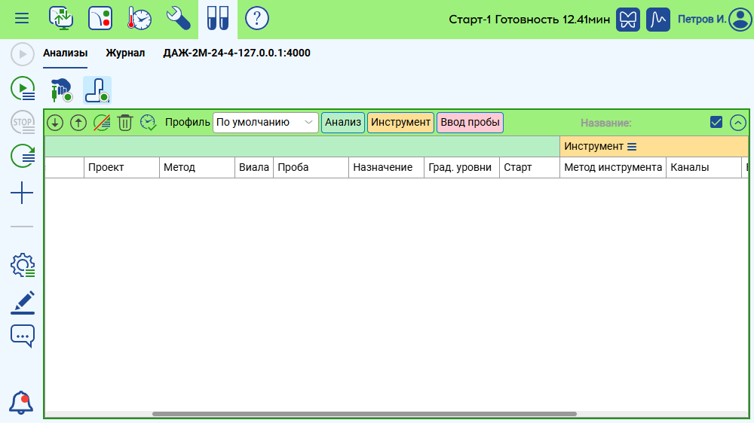Switch to the Журнал tab
Screen dimensions: 754x423
pyautogui.click(x=125, y=53)
